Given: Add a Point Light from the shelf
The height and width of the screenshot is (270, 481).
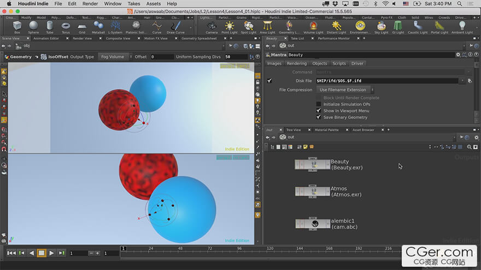Looking at the screenshot, I should (x=230, y=27).
